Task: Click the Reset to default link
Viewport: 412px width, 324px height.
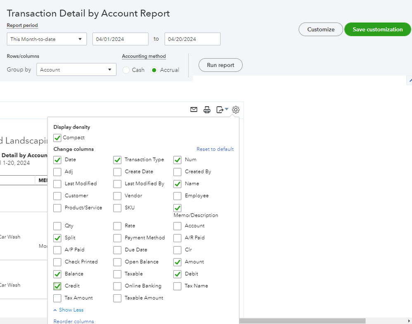Action: pos(215,149)
